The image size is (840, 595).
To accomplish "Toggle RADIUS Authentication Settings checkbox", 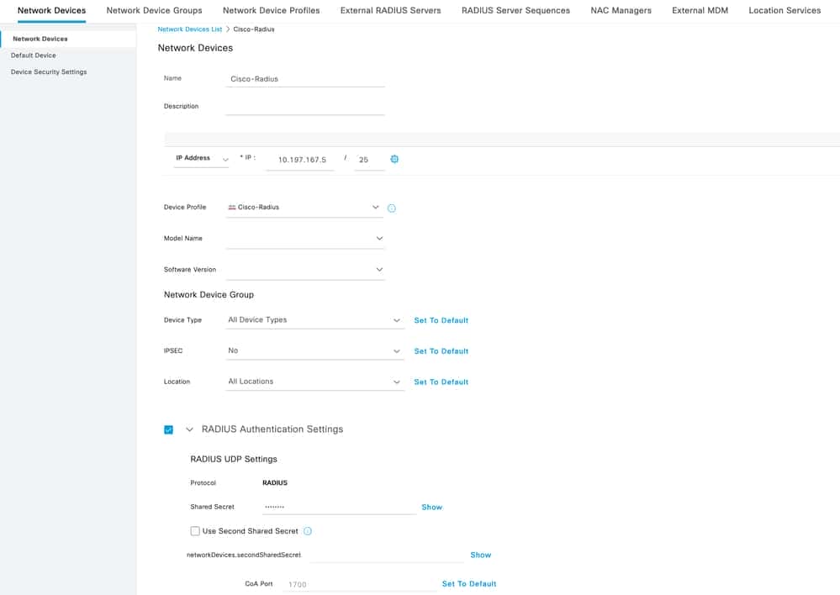I will click(168, 429).
